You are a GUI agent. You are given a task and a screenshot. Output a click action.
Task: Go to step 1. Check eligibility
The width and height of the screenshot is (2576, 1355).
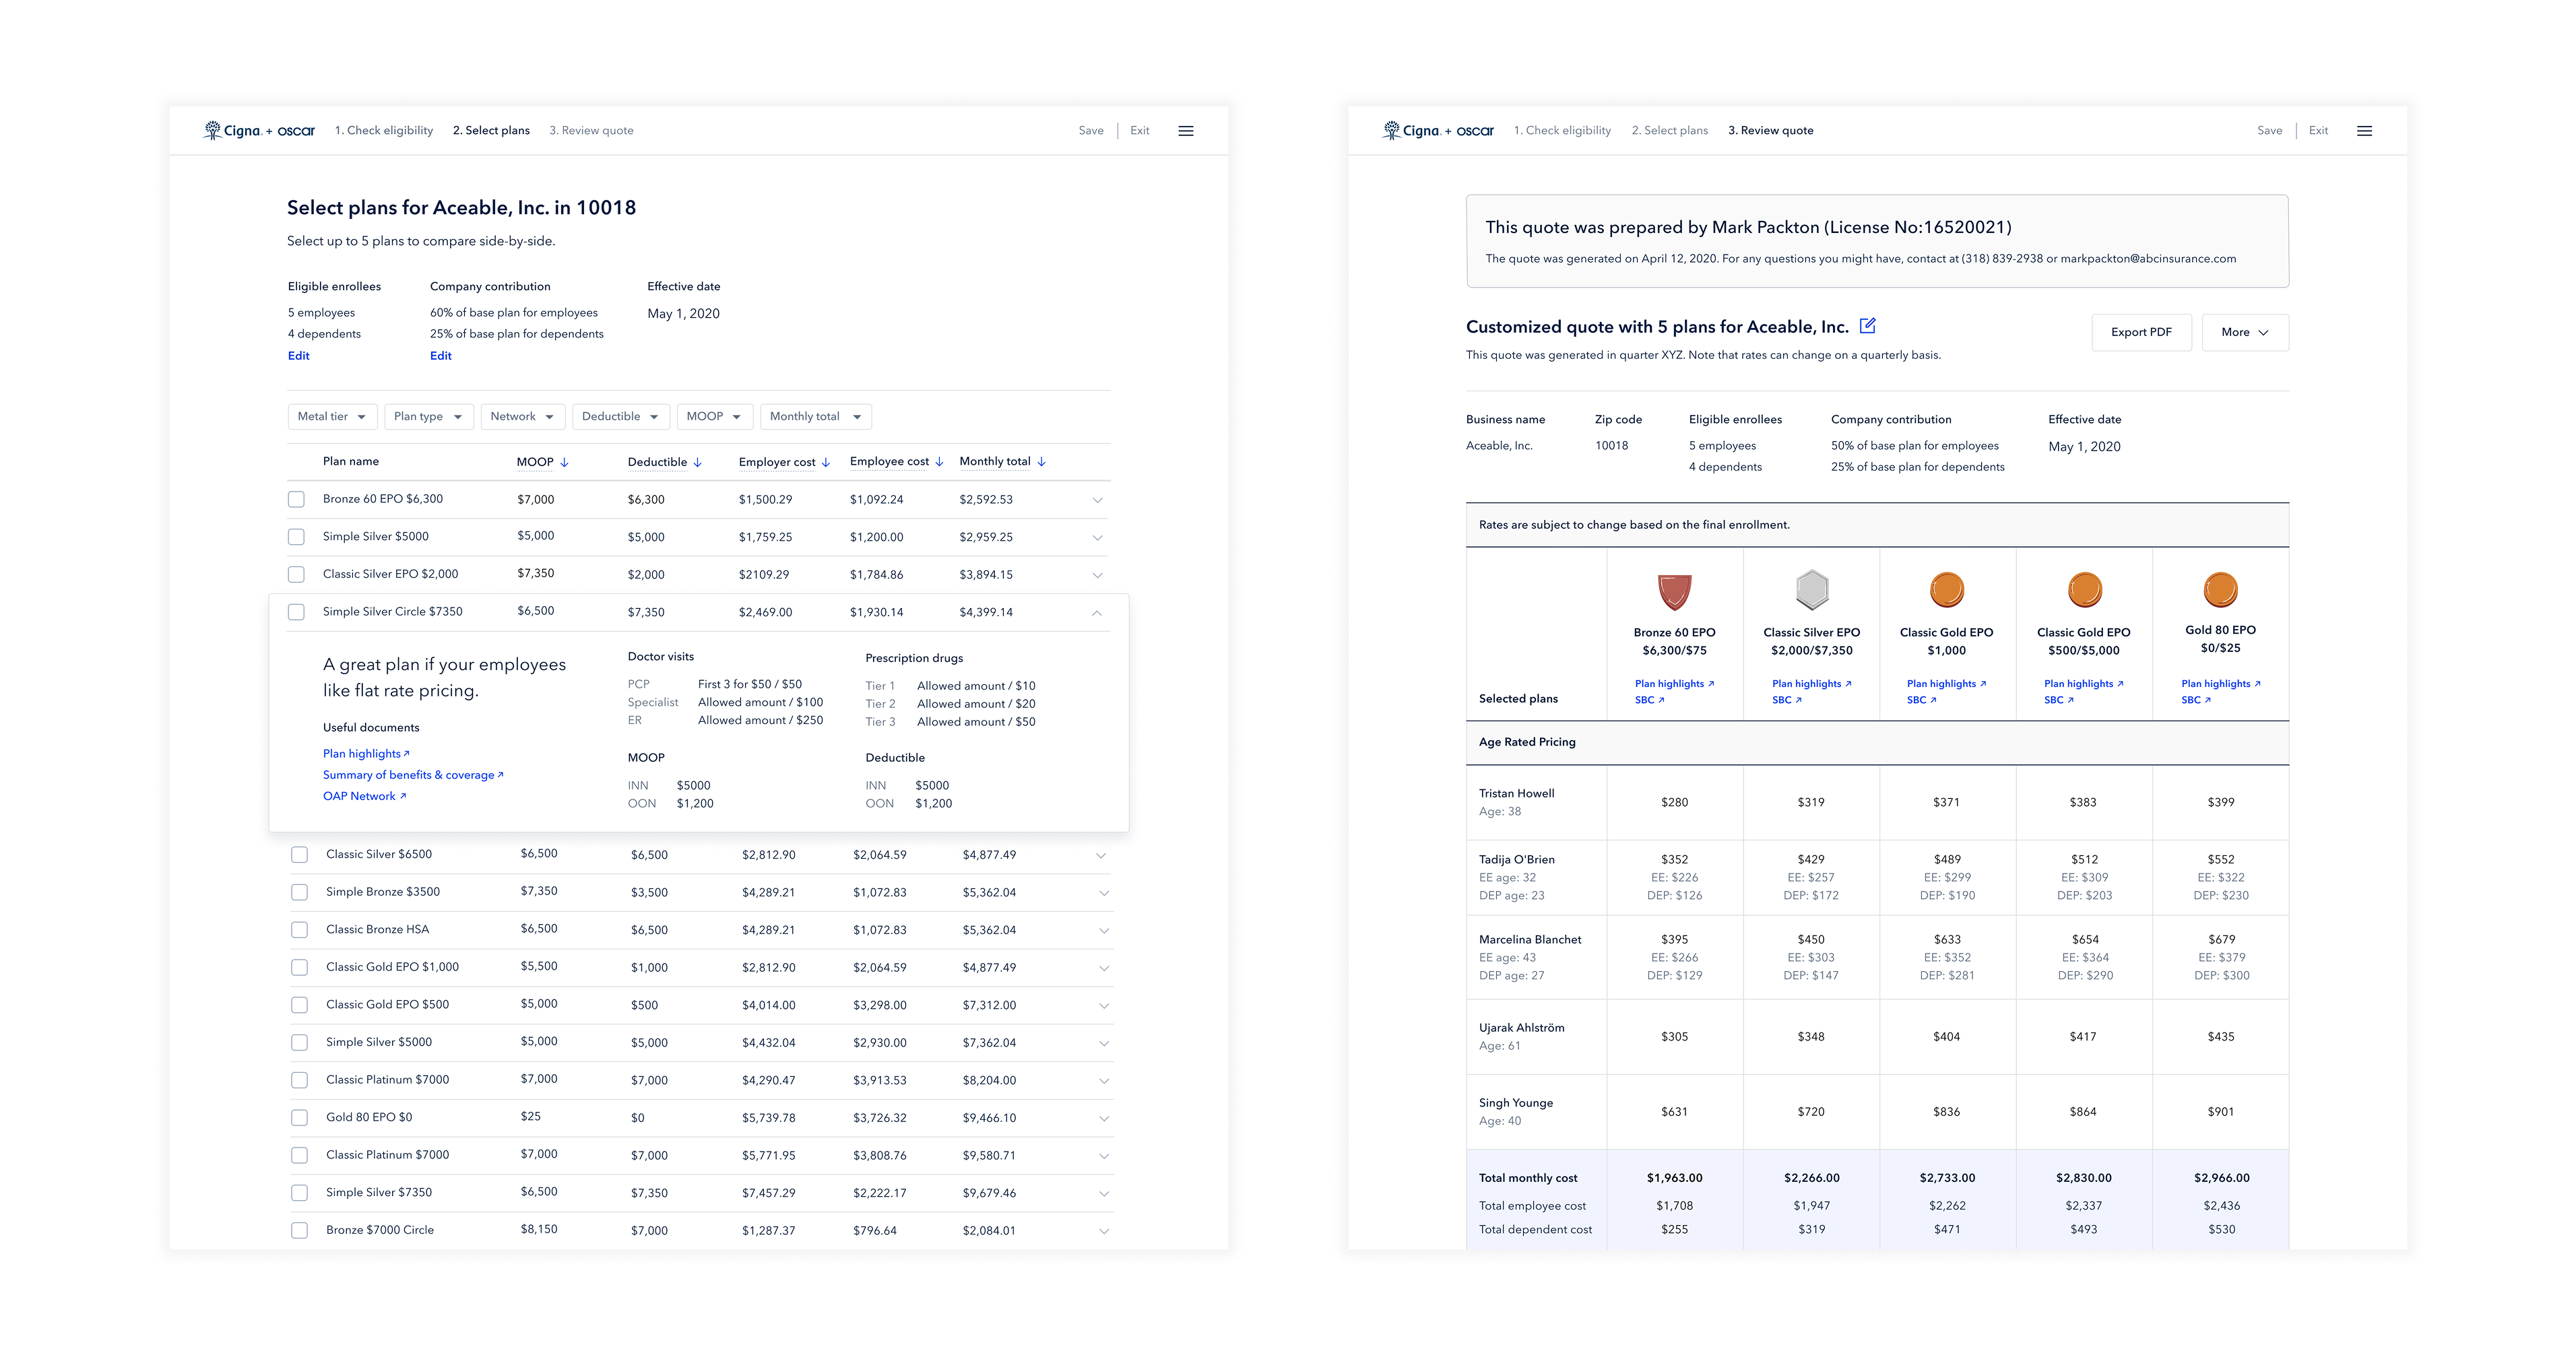point(383,131)
